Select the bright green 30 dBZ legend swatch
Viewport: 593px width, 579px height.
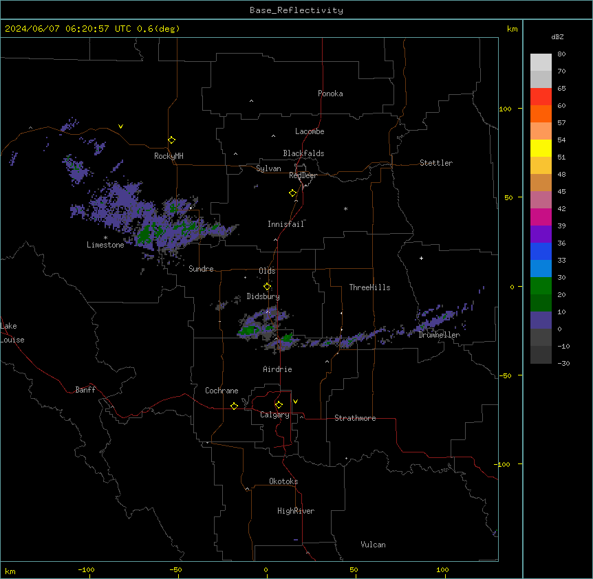point(541,286)
